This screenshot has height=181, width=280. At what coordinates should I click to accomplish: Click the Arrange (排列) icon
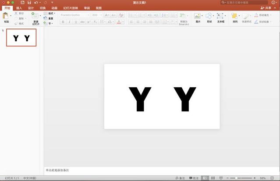click(235, 16)
